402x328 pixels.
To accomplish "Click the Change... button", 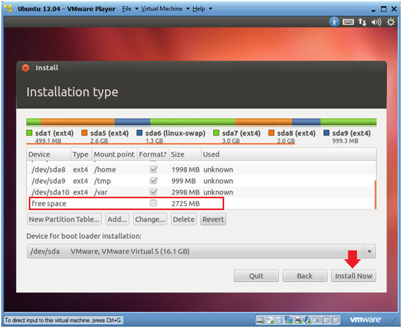I will click(x=150, y=220).
